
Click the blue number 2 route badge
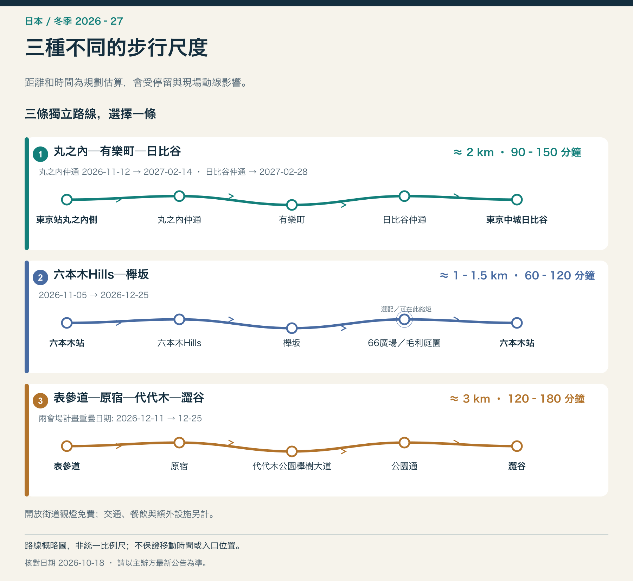pos(40,277)
